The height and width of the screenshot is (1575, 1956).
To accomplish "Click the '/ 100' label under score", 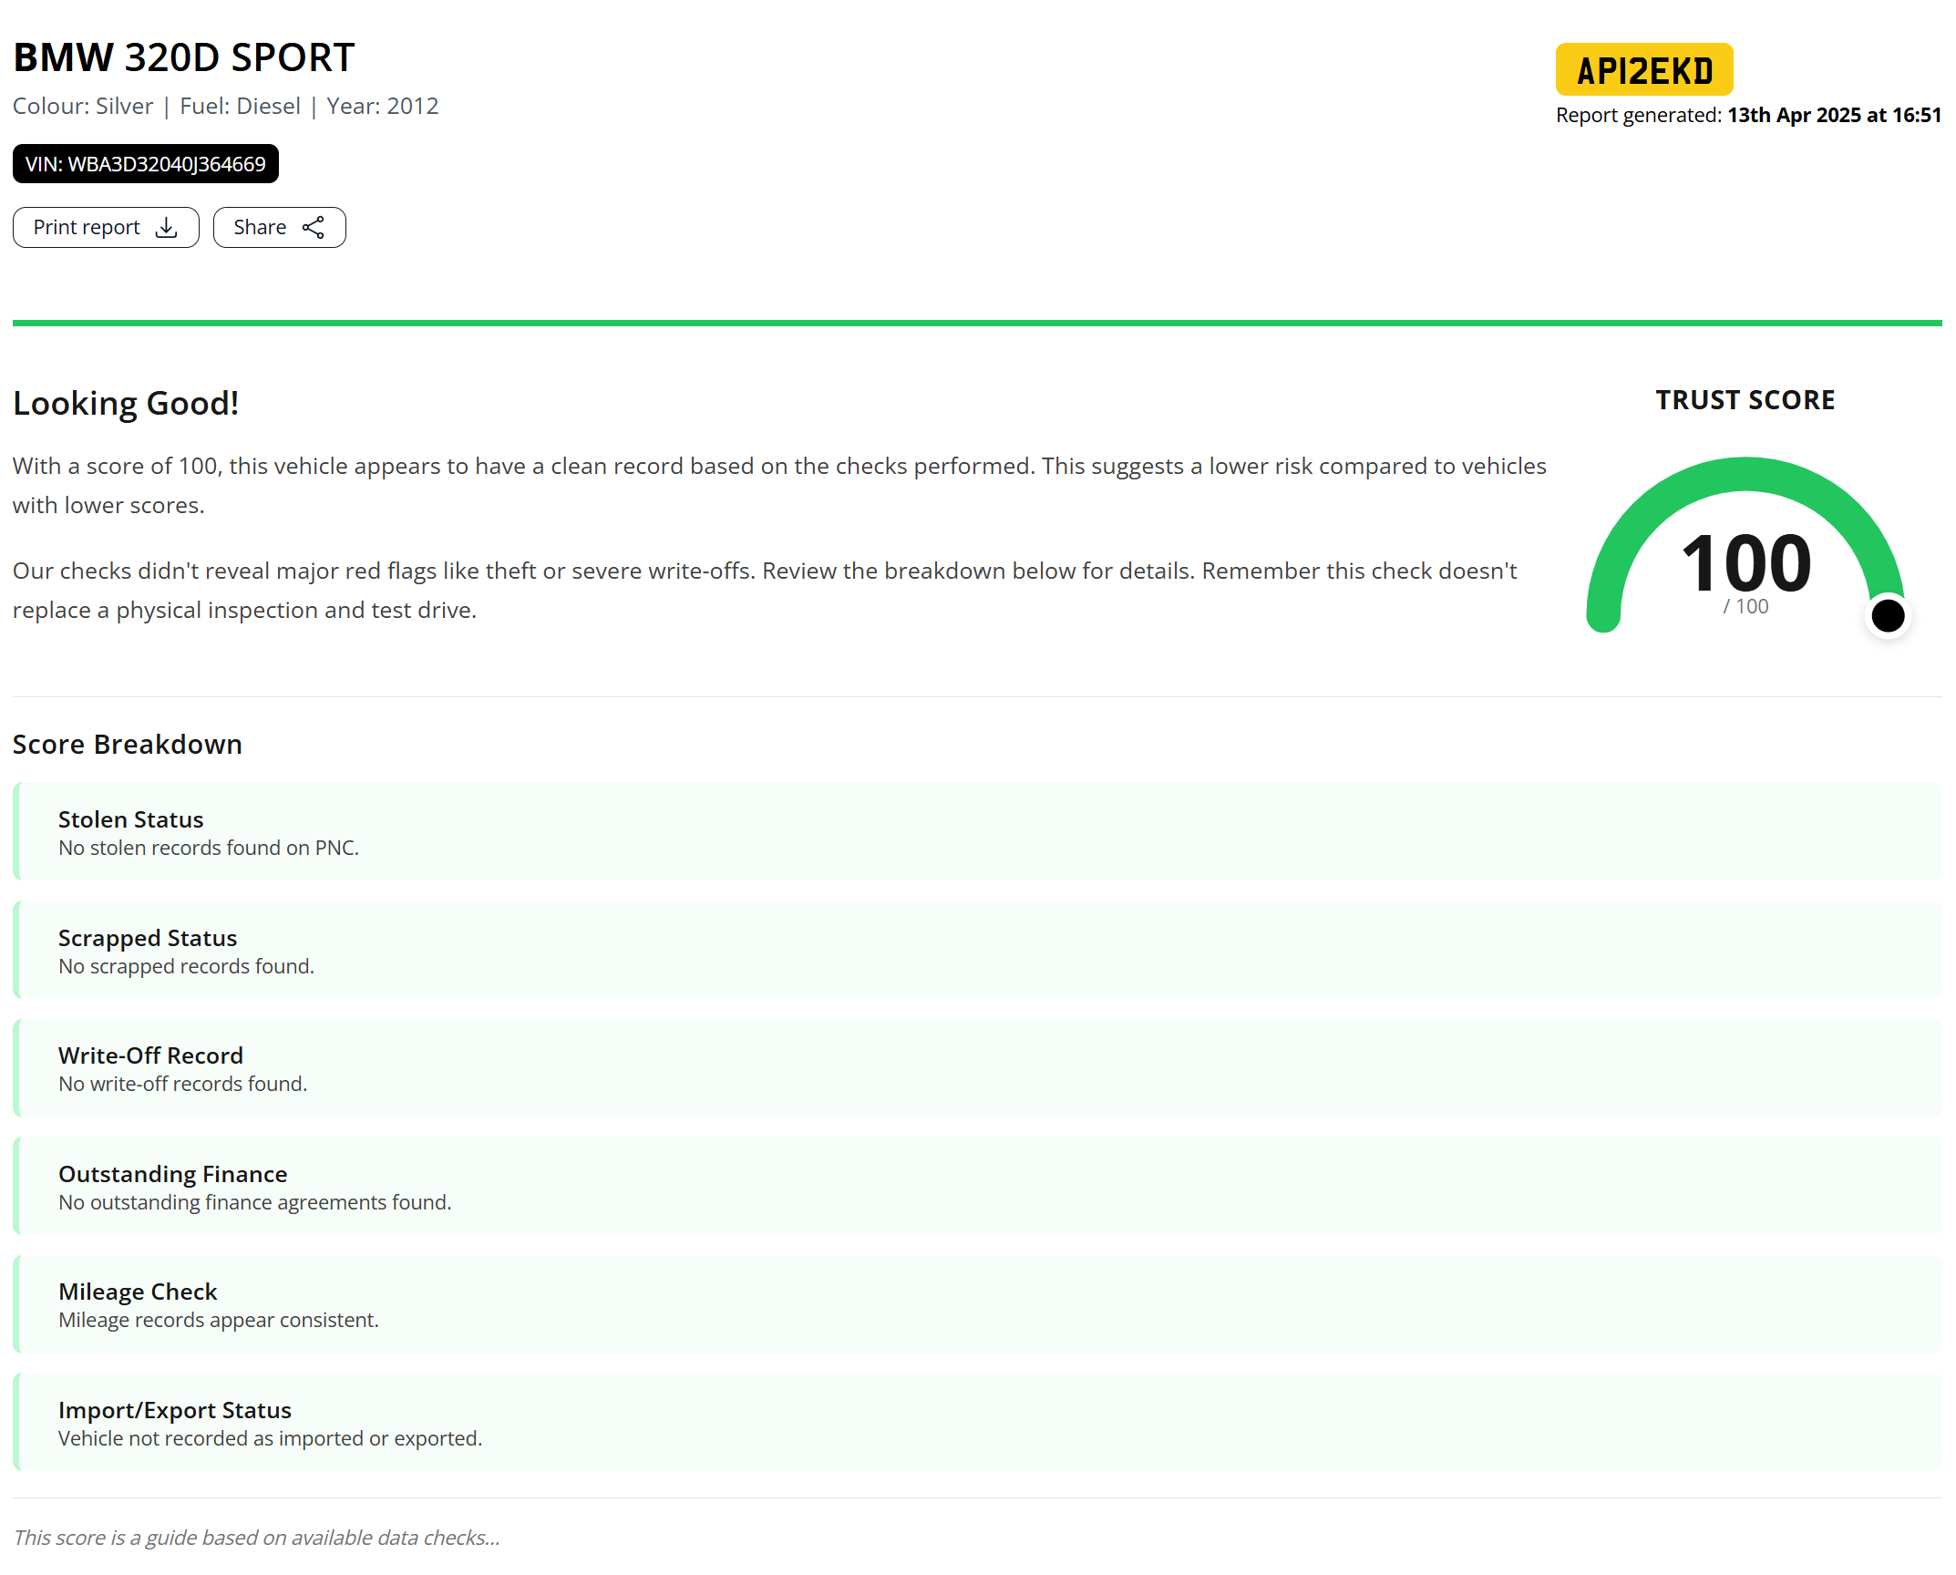I will coord(1745,606).
